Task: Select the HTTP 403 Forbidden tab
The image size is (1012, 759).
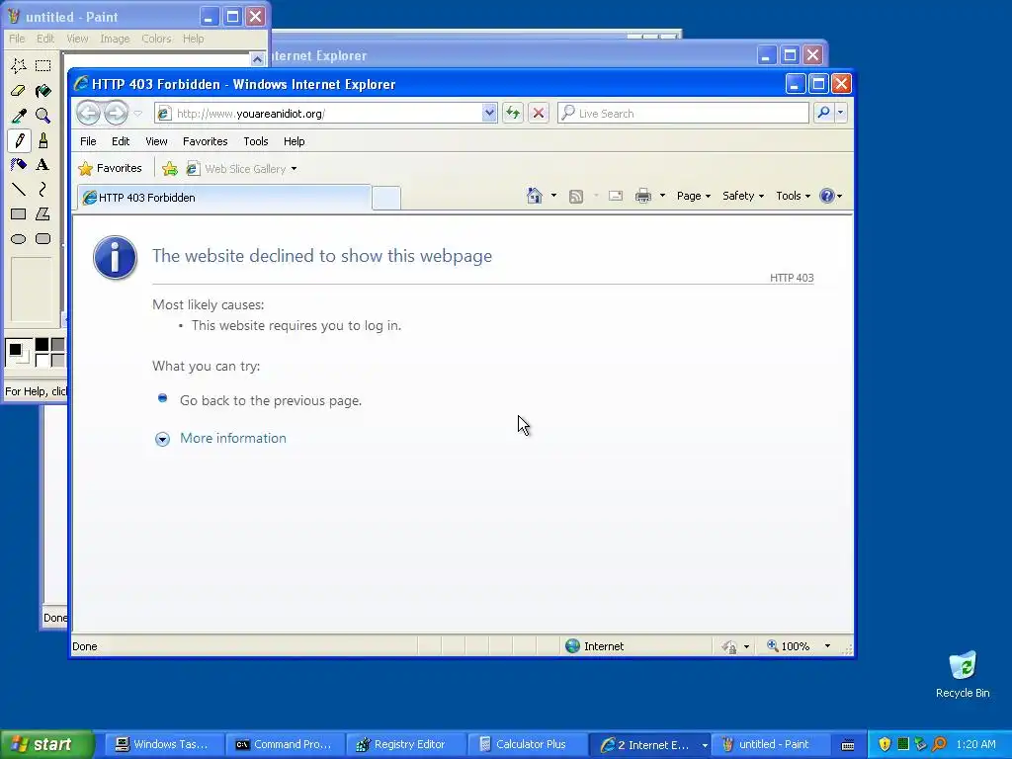Action: (x=224, y=198)
